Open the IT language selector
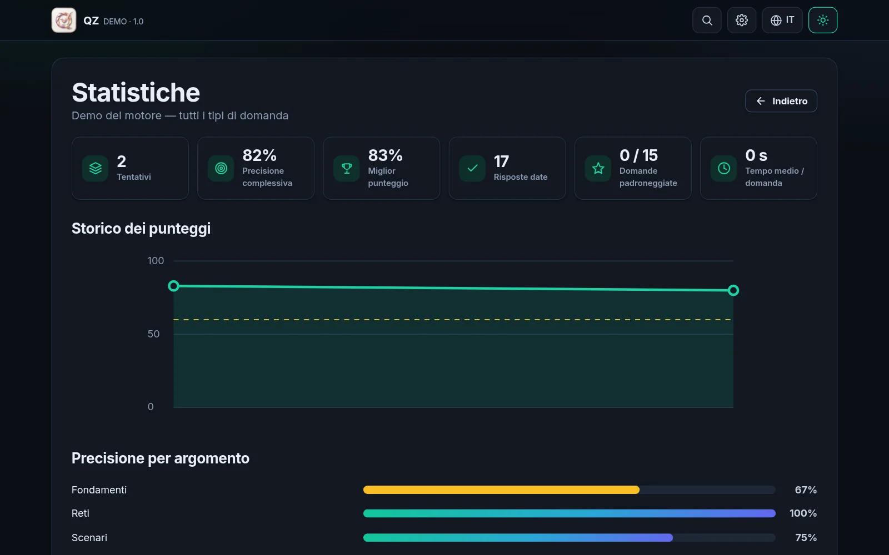The width and height of the screenshot is (889, 555). (x=782, y=21)
